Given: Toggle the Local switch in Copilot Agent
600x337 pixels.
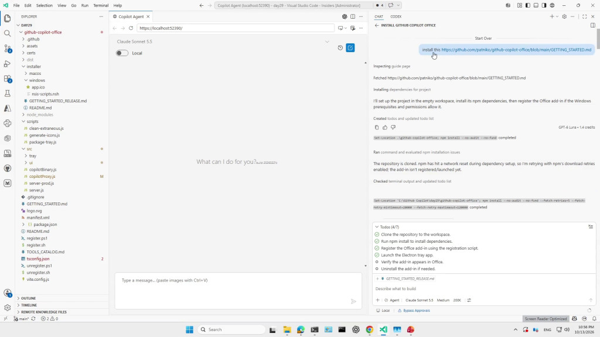Looking at the screenshot, I should pos(122,53).
